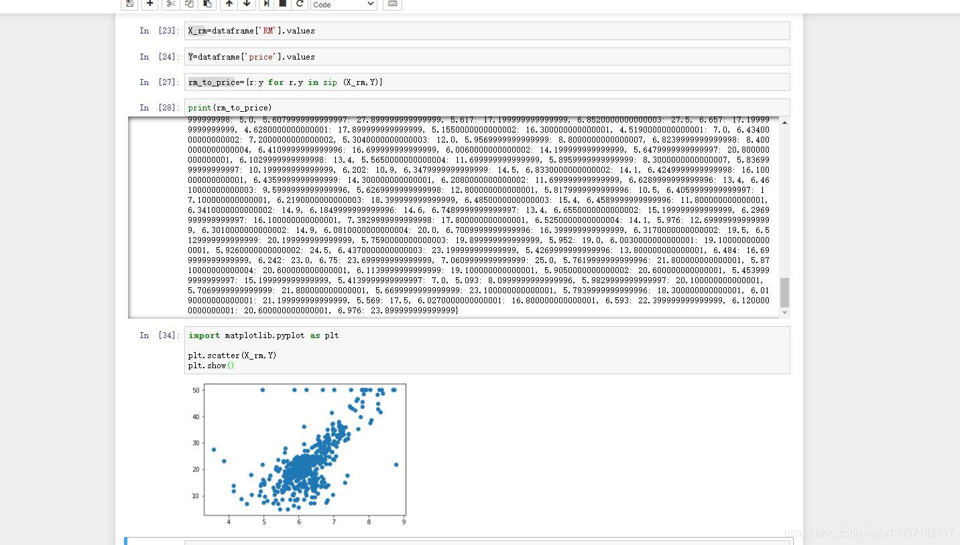Click the plt.show() code line

point(211,366)
